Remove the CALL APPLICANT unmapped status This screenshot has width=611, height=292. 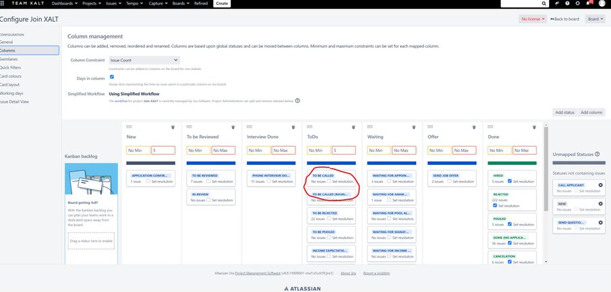(600, 185)
